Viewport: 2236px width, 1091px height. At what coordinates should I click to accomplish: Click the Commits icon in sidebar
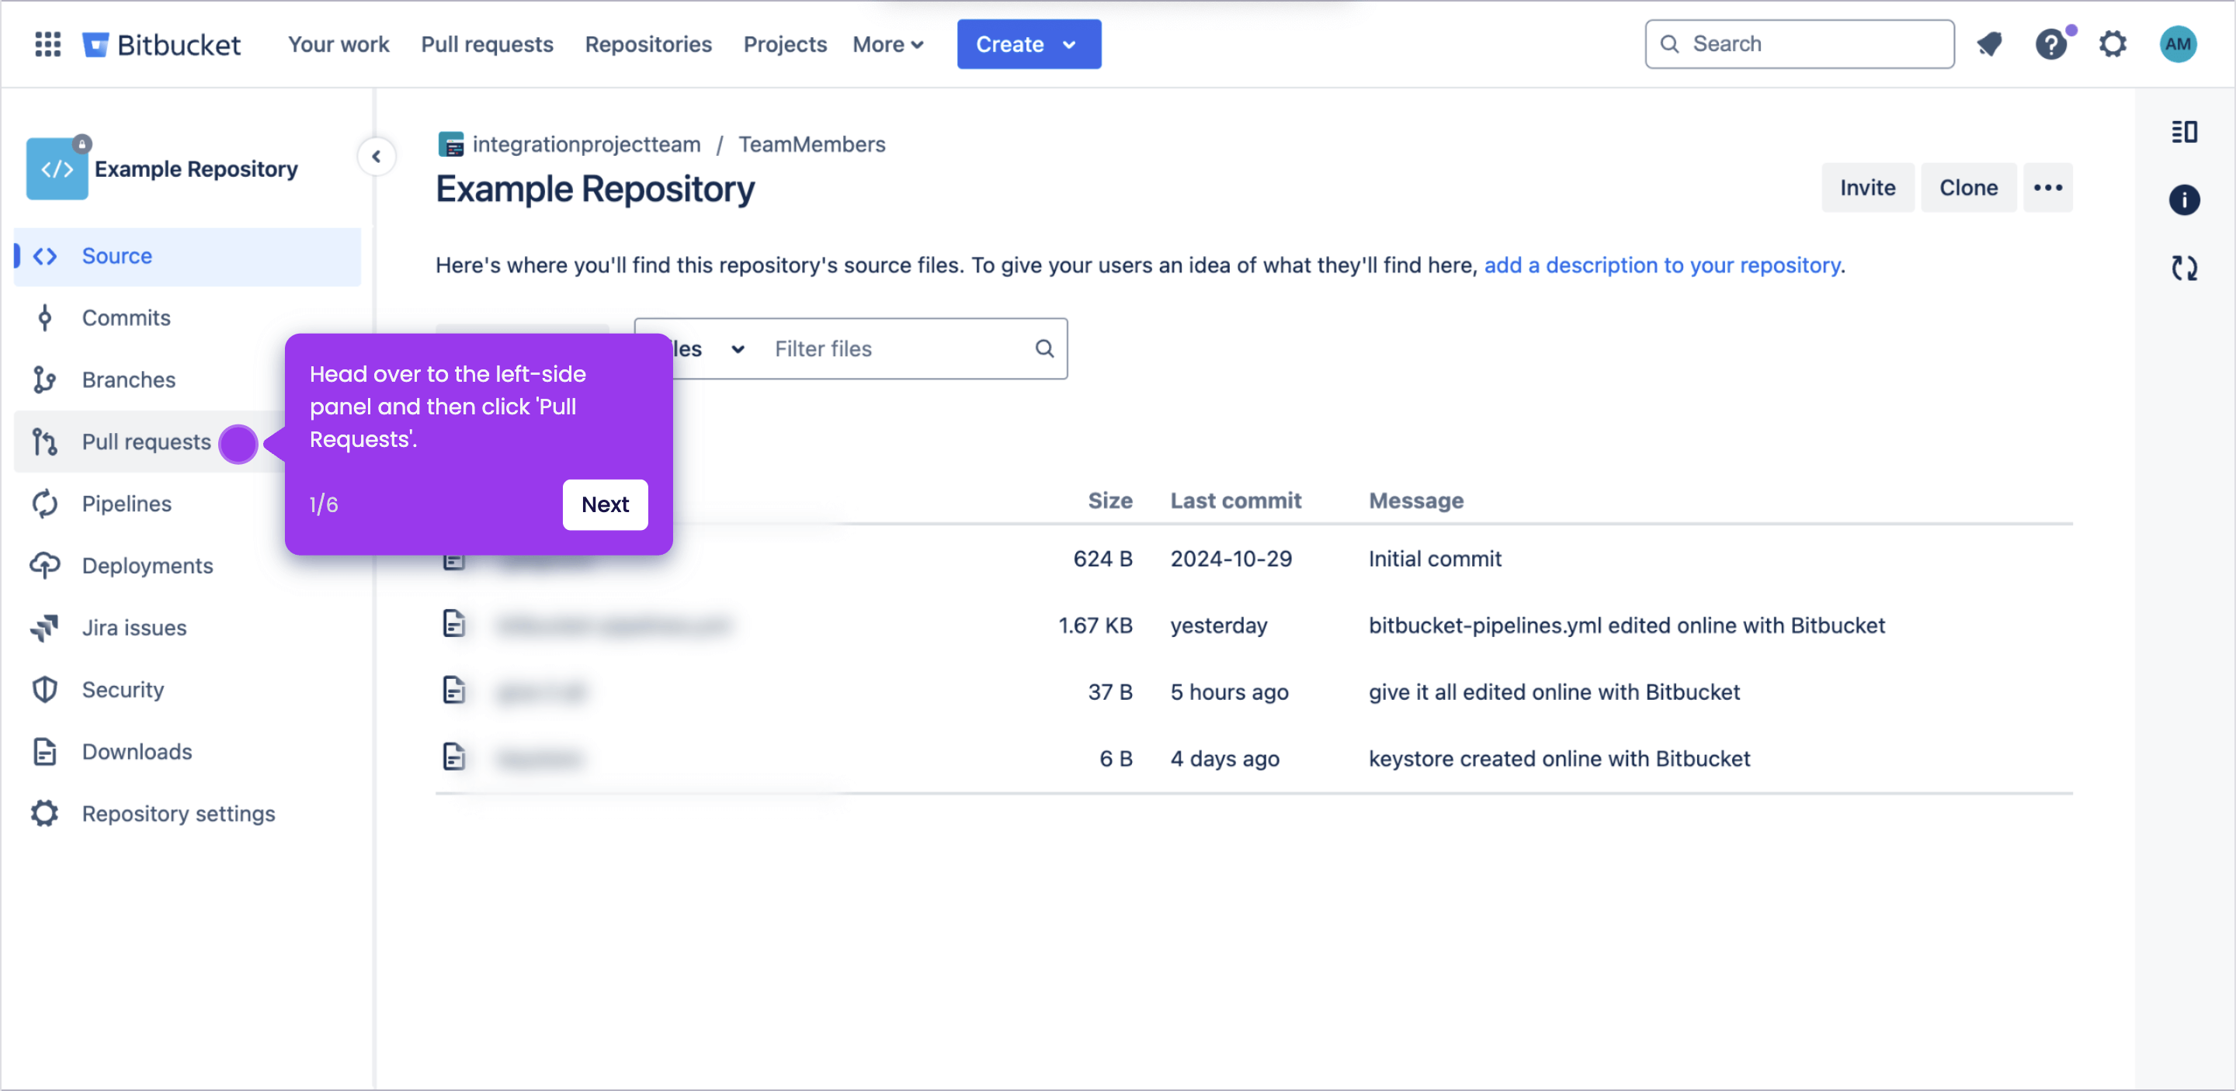tap(45, 317)
